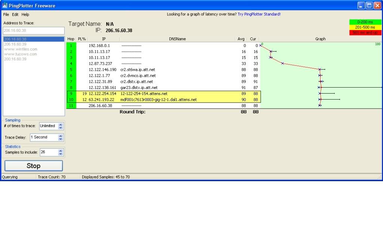The width and height of the screenshot is (383, 244).
Task: Decrease the number of times to trace
Action: coord(61,128)
